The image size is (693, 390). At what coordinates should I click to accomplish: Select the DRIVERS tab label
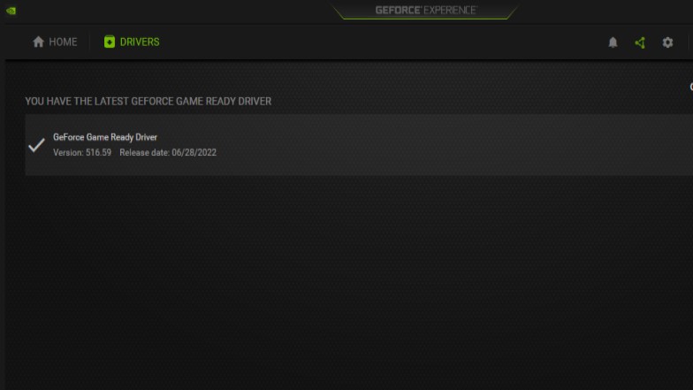click(140, 42)
